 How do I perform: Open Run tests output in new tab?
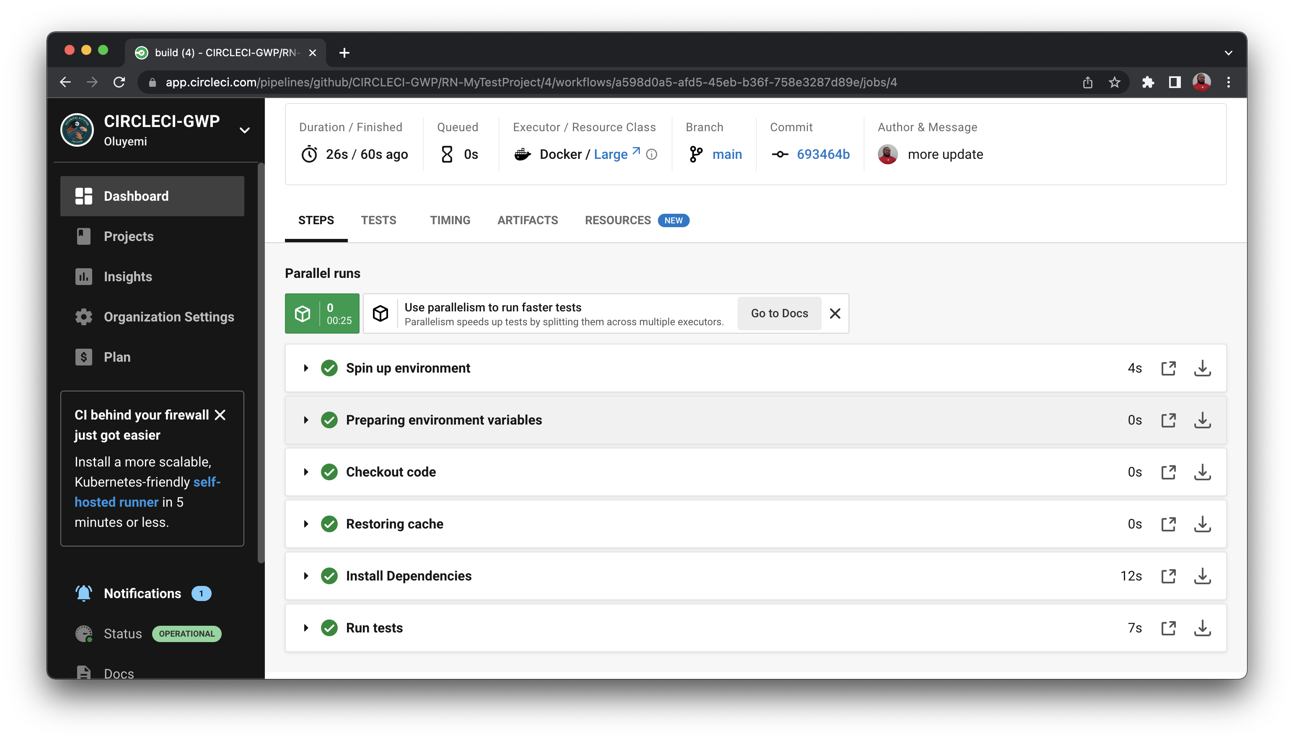[1168, 627]
